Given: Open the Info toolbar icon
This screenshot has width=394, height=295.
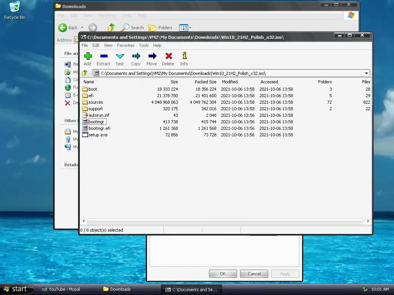Looking at the screenshot, I should pos(184,59).
